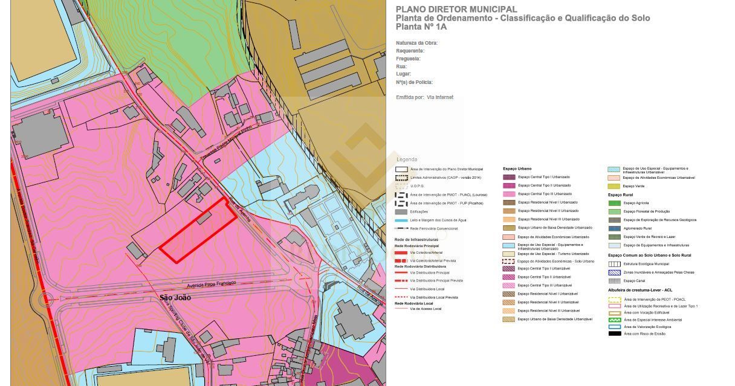Click the Espaço Verde yellow swatch
The width and height of the screenshot is (735, 386).
click(x=614, y=186)
